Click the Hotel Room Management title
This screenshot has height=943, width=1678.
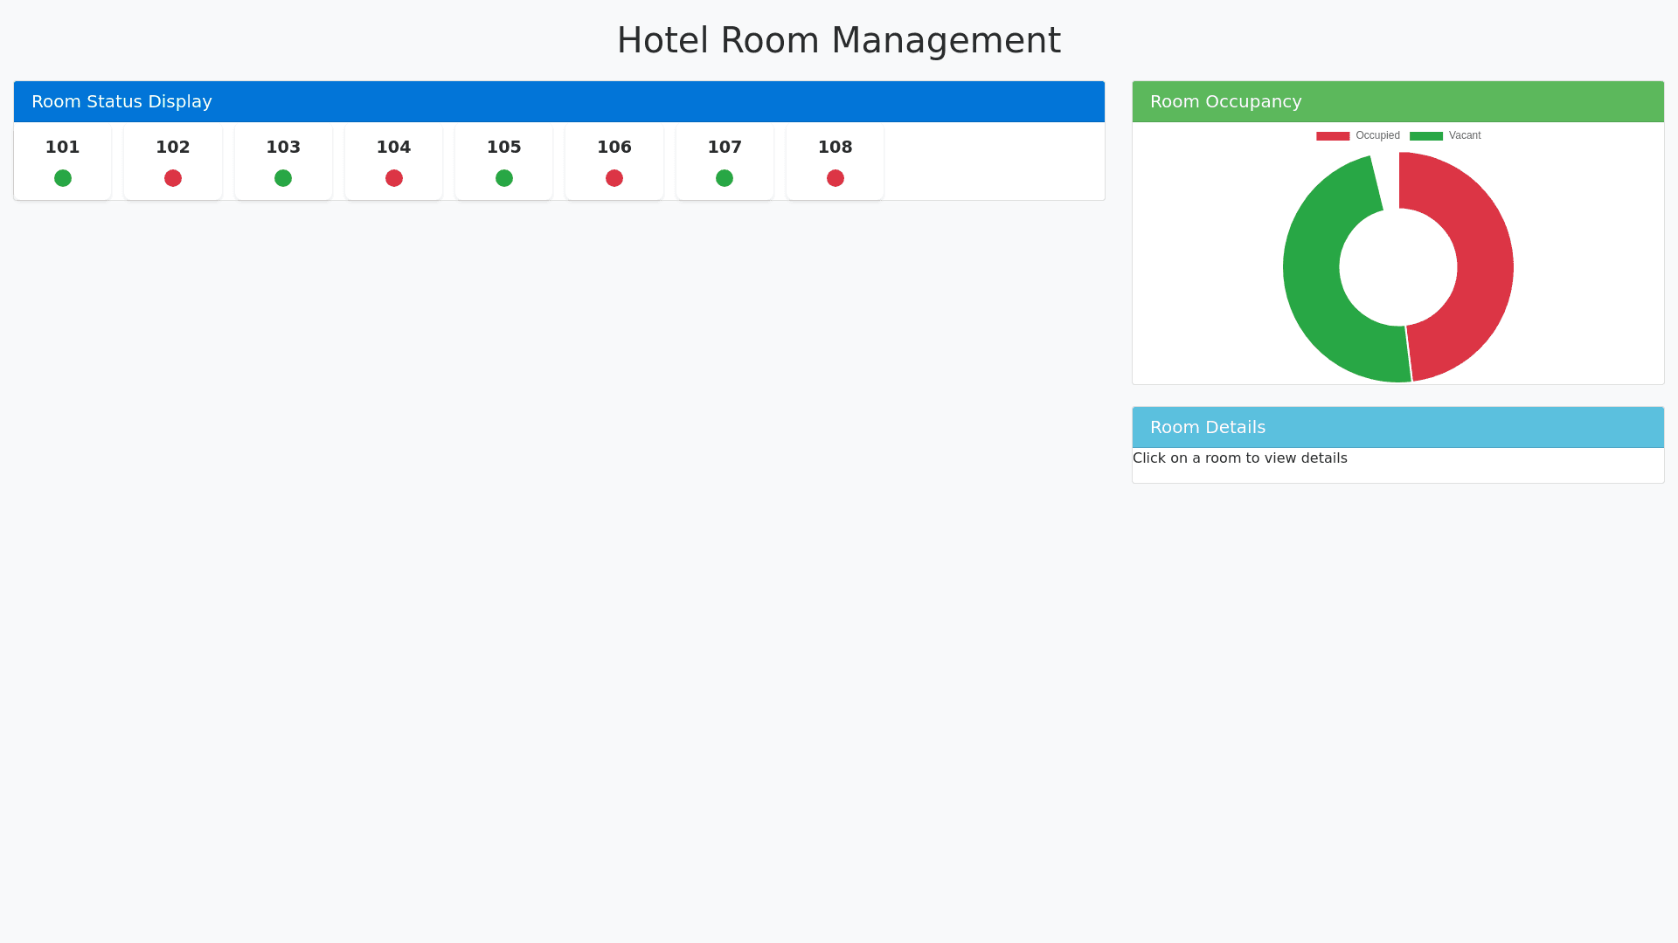coord(839,40)
